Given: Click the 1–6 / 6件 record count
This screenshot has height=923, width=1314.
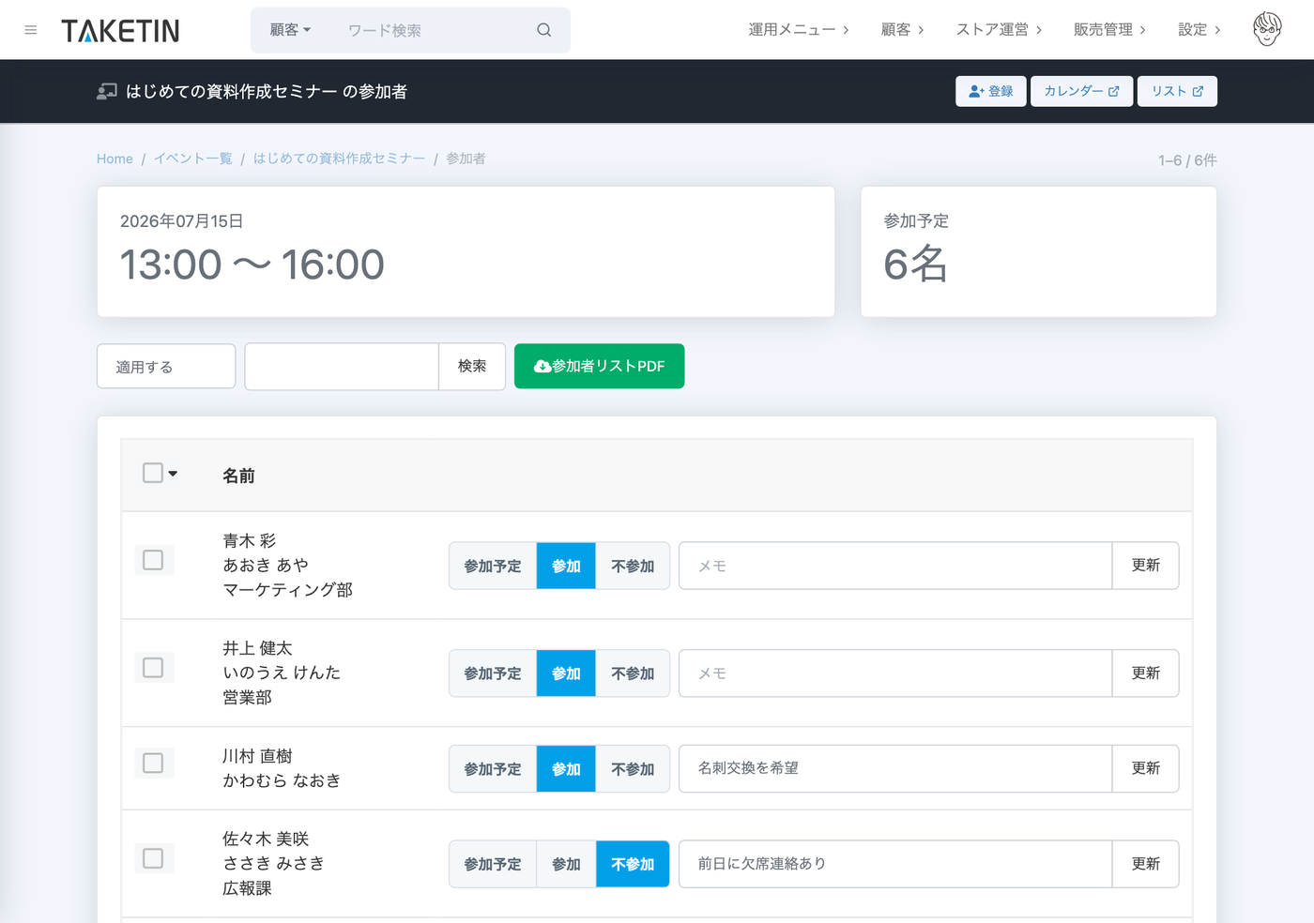Looking at the screenshot, I should [1187, 160].
